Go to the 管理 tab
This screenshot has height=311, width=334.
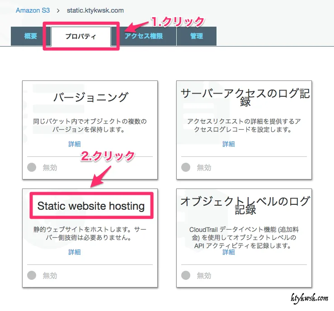click(x=197, y=36)
